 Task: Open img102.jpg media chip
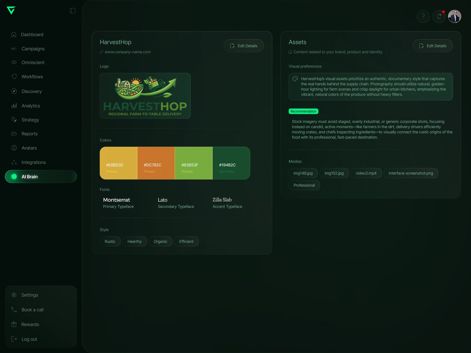click(x=334, y=173)
